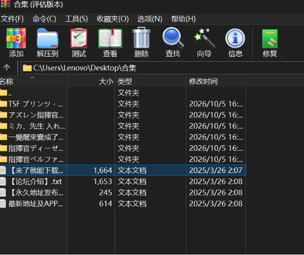Viewport: 304px width, 255px height.
Task: Select the ミカ、先生 folder icon
Action: click(x=3, y=126)
